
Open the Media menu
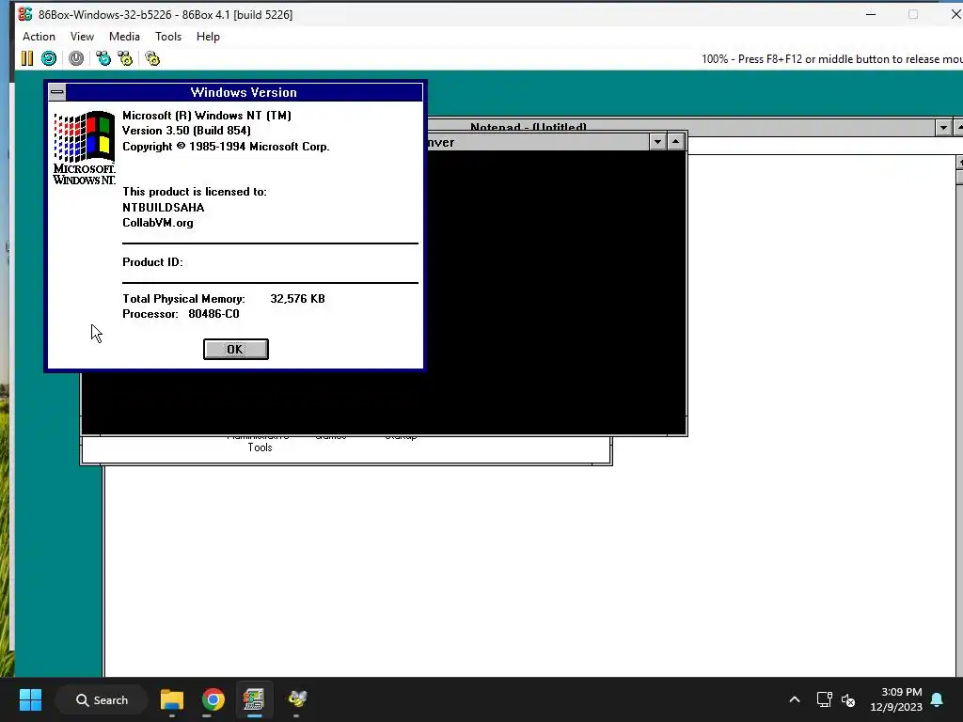click(124, 37)
